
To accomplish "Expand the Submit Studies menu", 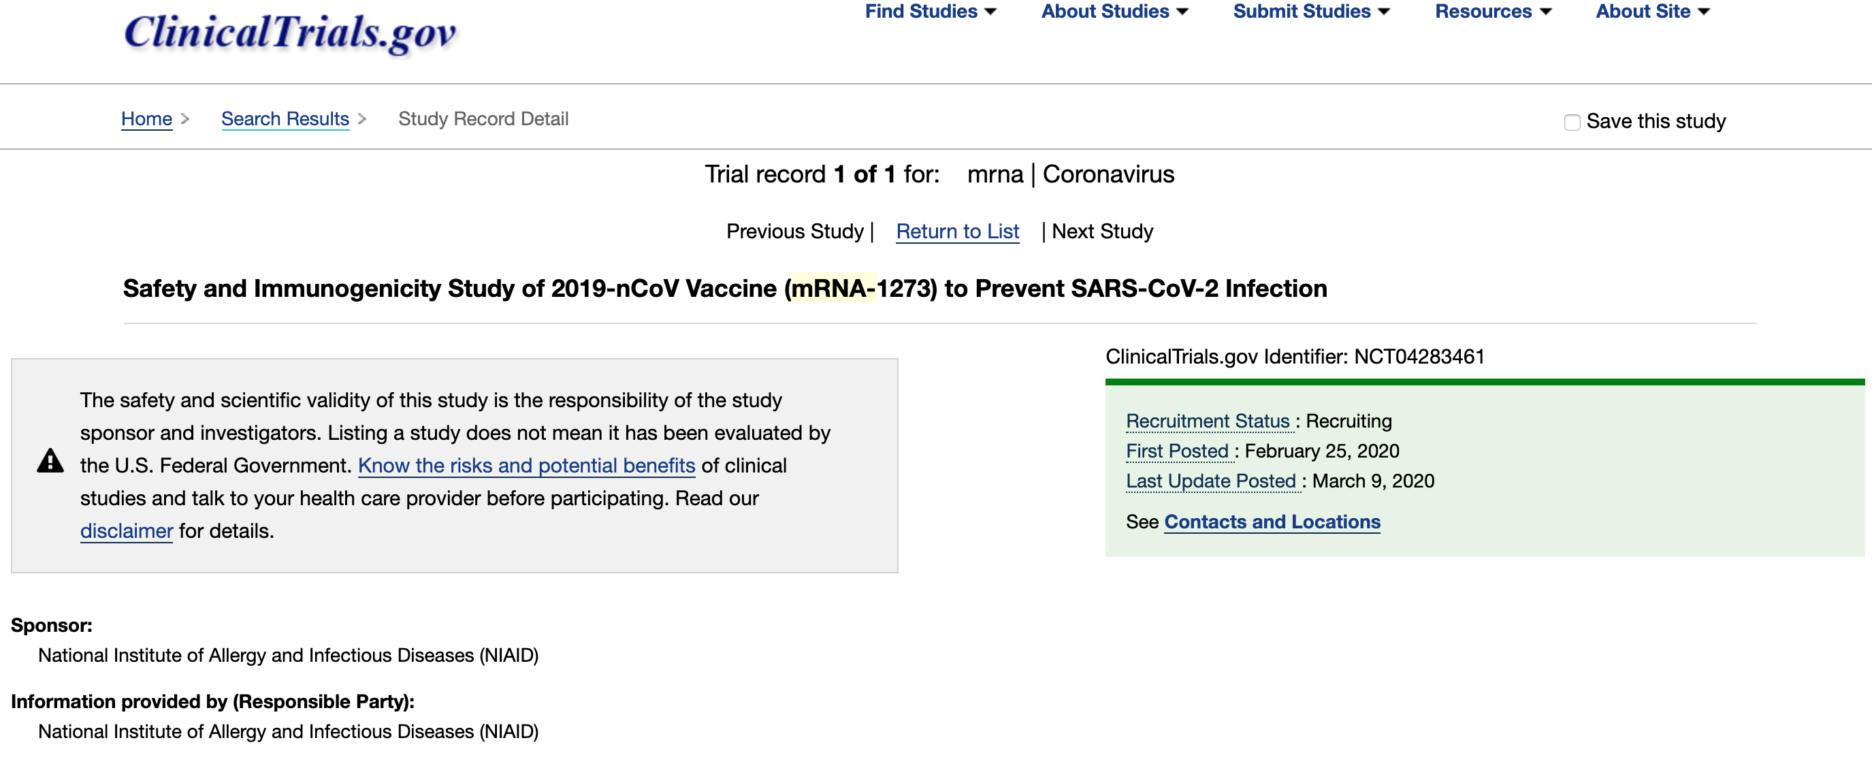I will 1310,12.
